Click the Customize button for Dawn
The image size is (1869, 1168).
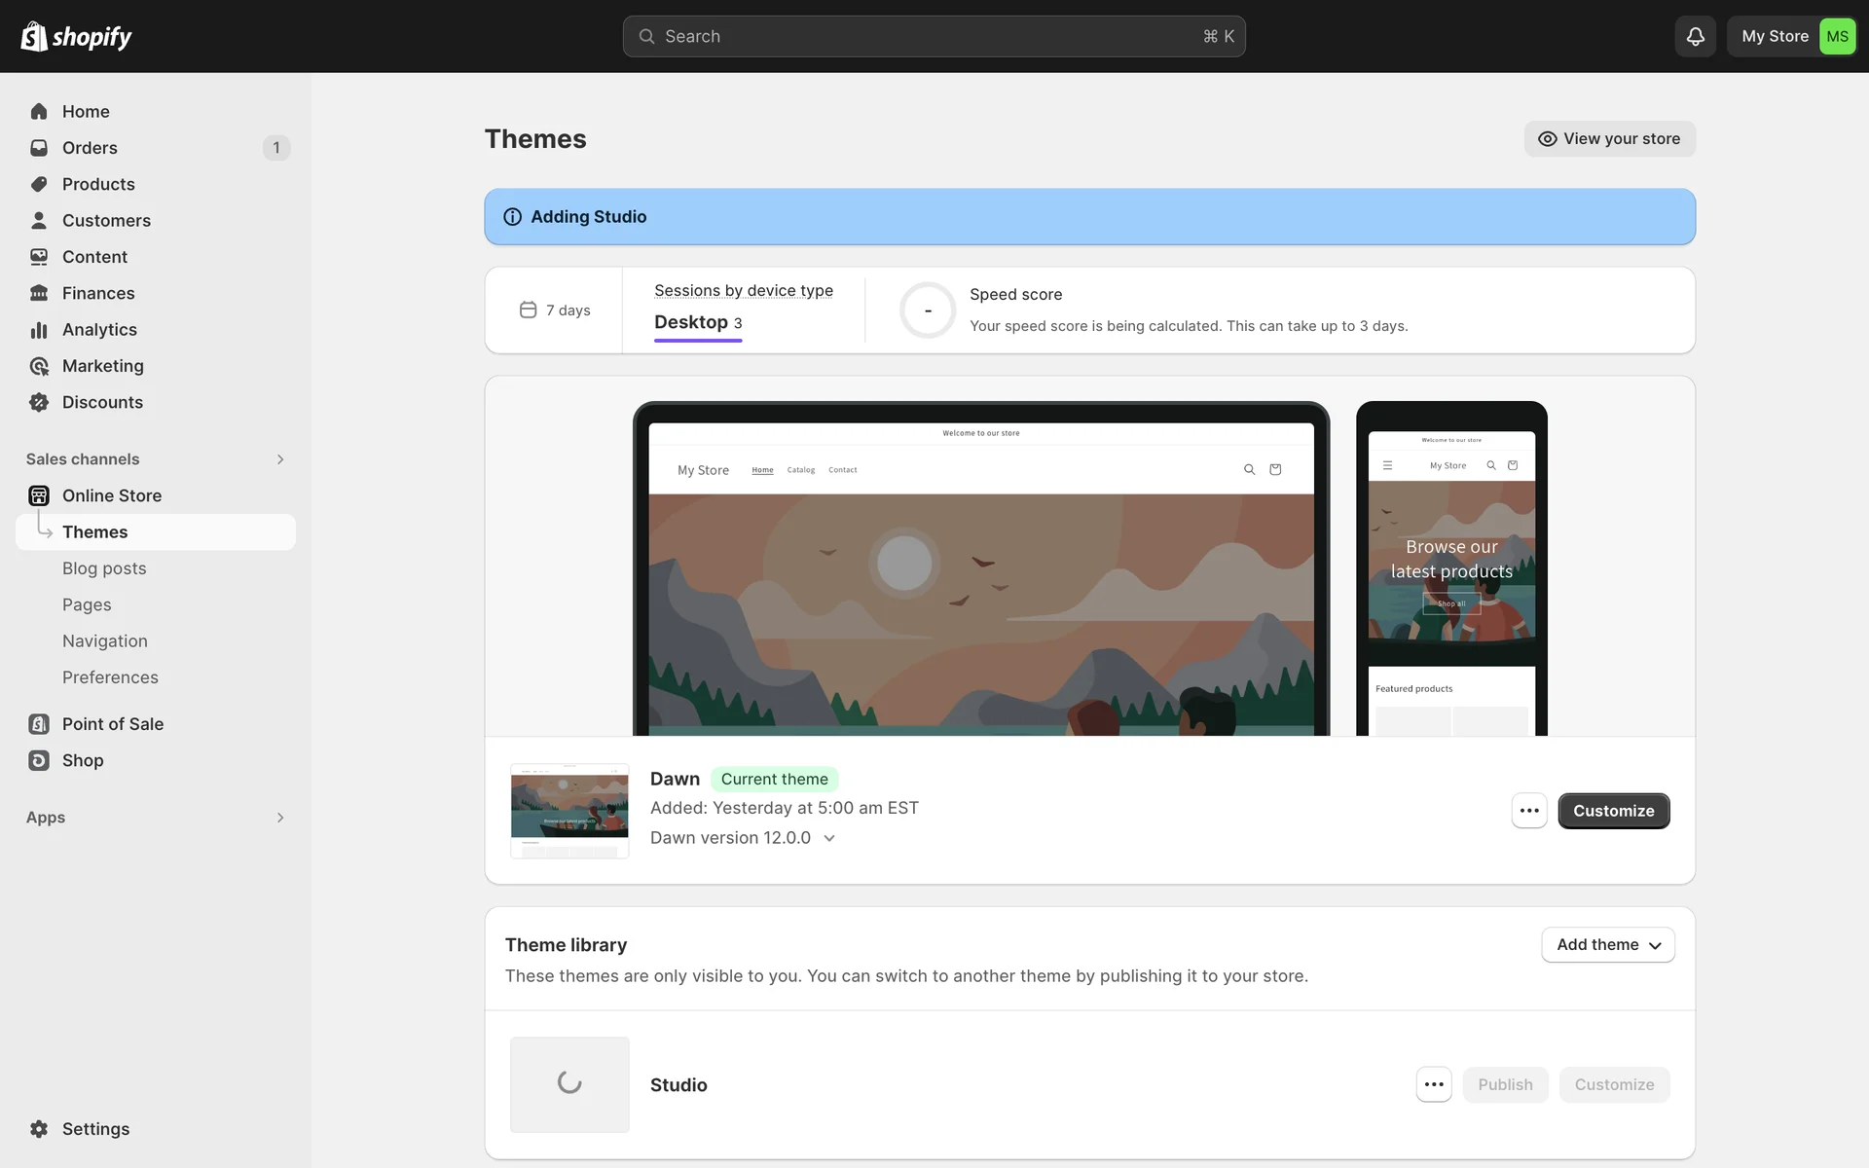click(x=1613, y=811)
